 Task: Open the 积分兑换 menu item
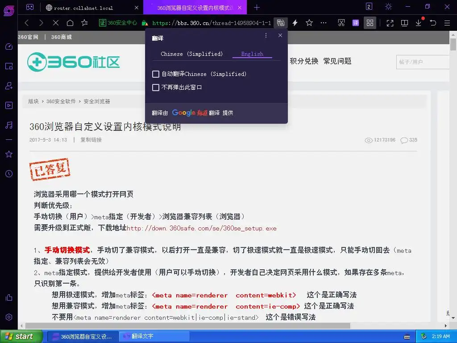(304, 61)
